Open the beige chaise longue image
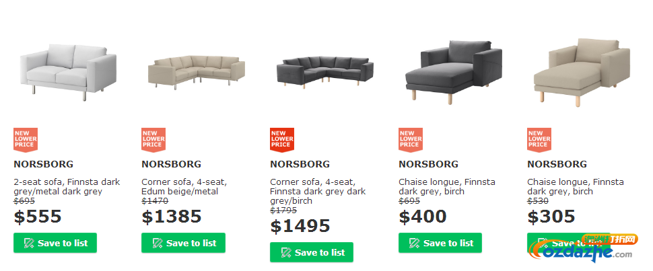This screenshot has width=653, height=271. click(582, 72)
